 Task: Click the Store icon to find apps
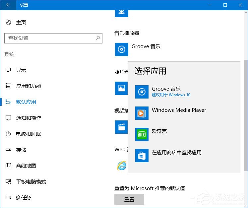[142, 156]
